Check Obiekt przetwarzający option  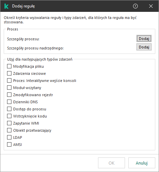pos(9,130)
